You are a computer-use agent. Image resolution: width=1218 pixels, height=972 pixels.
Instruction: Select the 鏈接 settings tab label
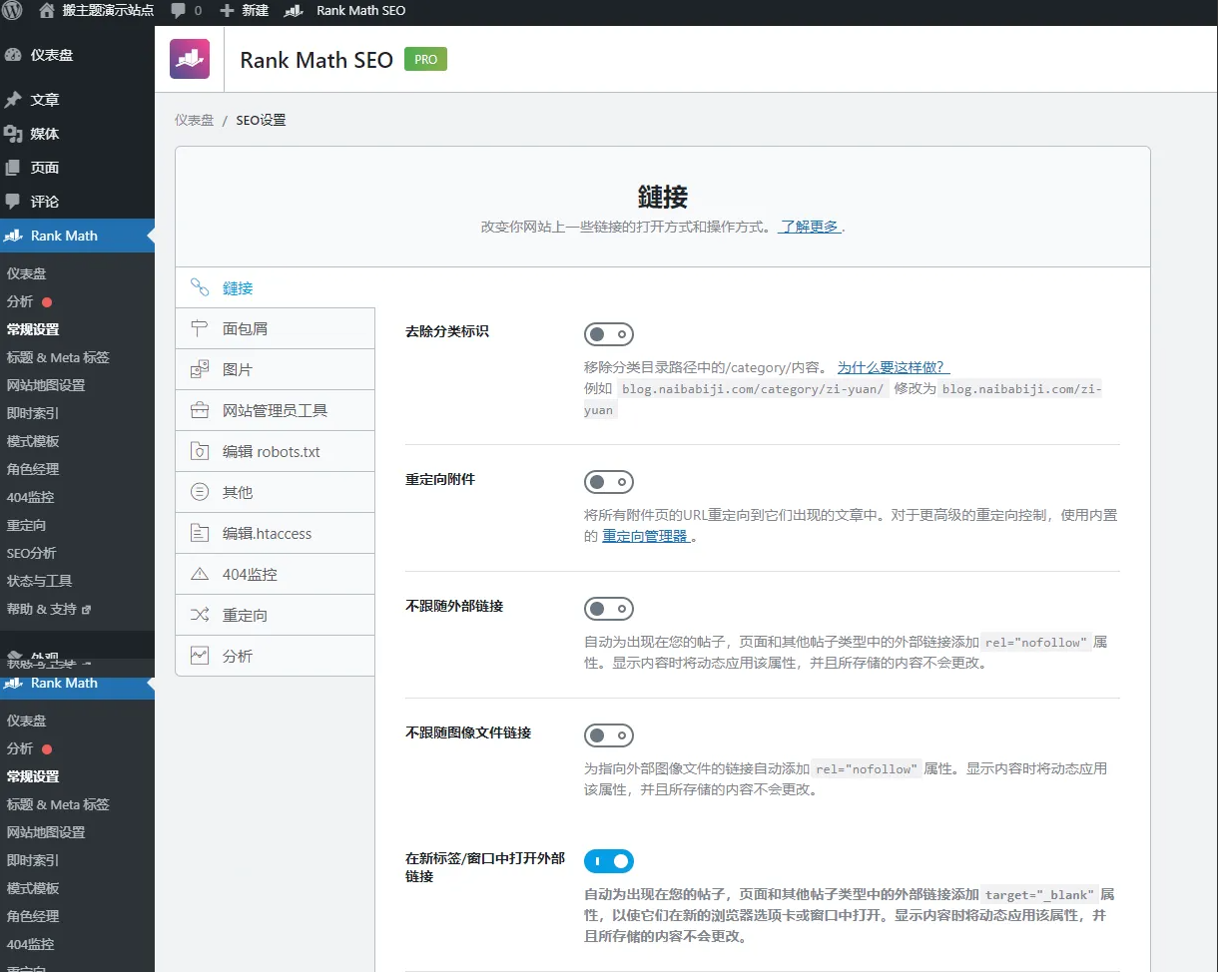click(238, 288)
